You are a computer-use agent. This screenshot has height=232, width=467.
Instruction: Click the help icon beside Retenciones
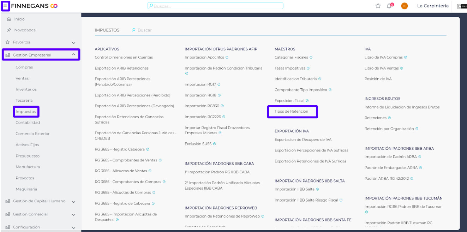point(389,118)
